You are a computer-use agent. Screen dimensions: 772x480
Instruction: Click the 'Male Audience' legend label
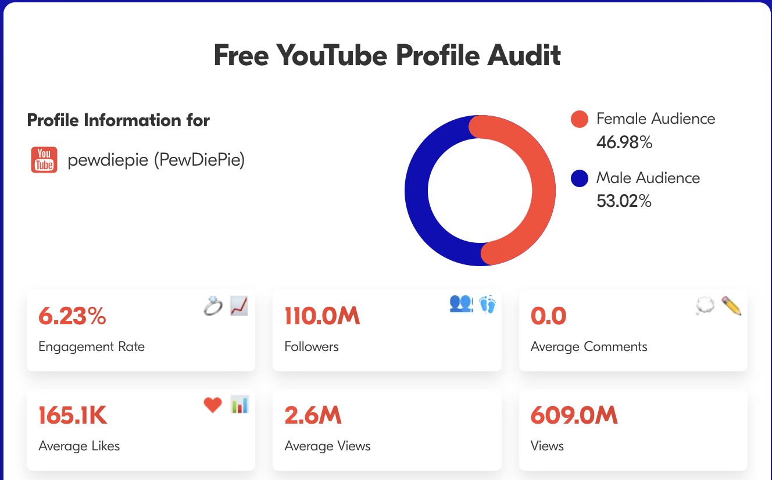(x=648, y=178)
